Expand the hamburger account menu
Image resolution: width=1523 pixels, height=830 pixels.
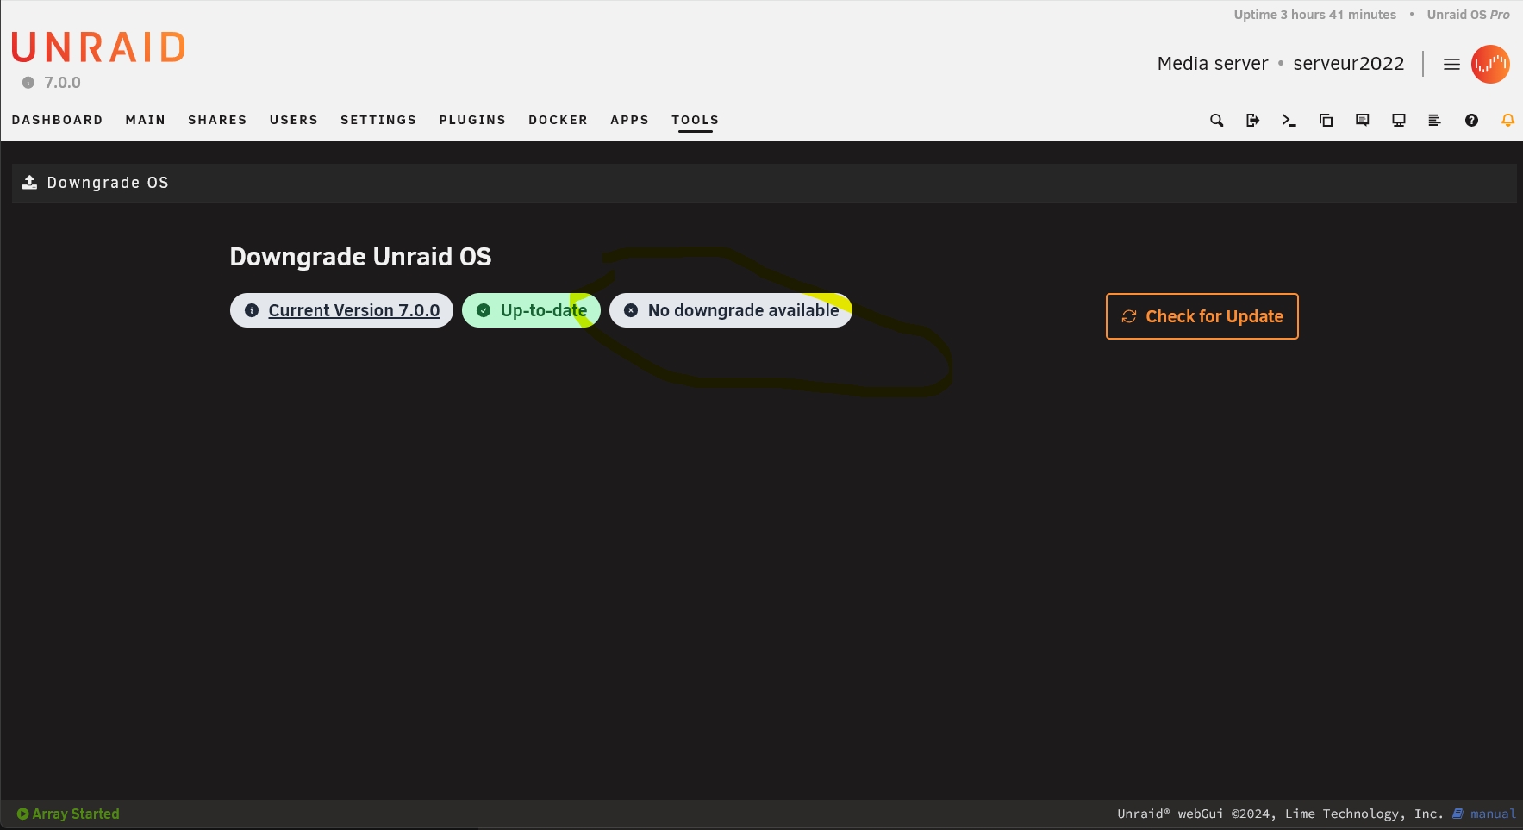[1451, 64]
